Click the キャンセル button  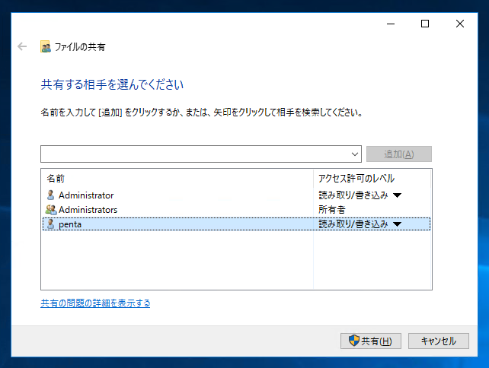click(x=439, y=341)
